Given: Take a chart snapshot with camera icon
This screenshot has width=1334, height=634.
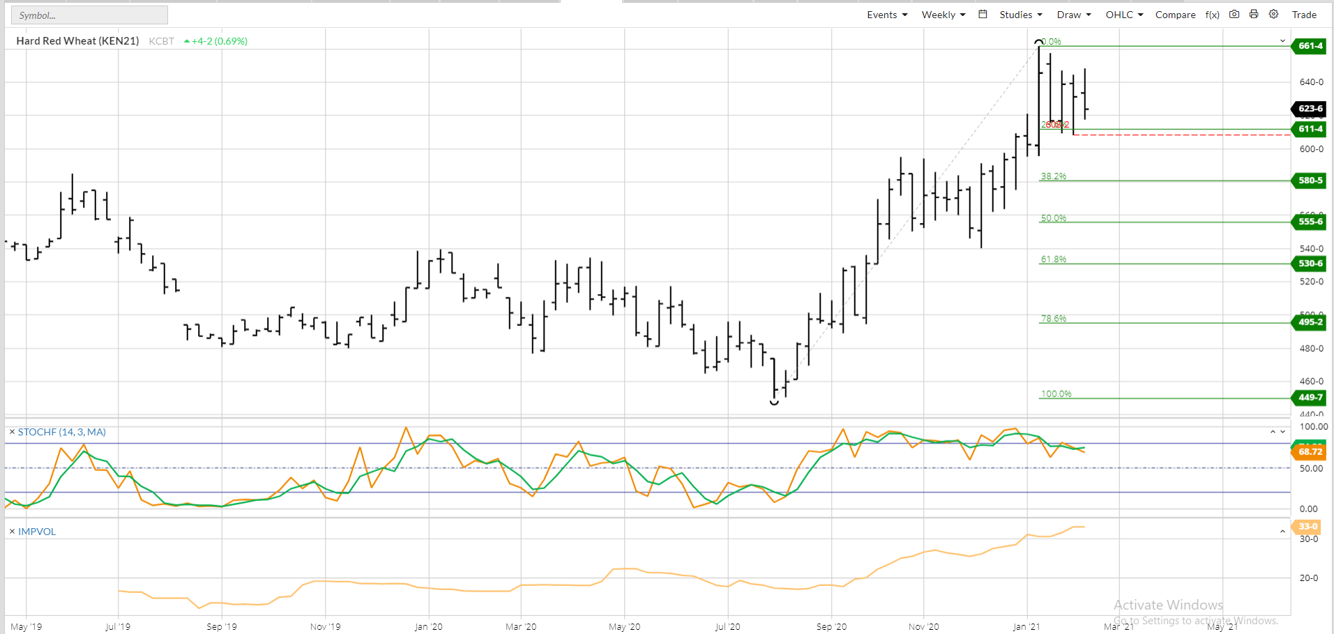Looking at the screenshot, I should pyautogui.click(x=1234, y=14).
